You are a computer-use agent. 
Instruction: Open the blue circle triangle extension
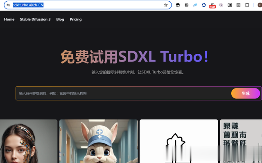pyautogui.click(x=204, y=5)
